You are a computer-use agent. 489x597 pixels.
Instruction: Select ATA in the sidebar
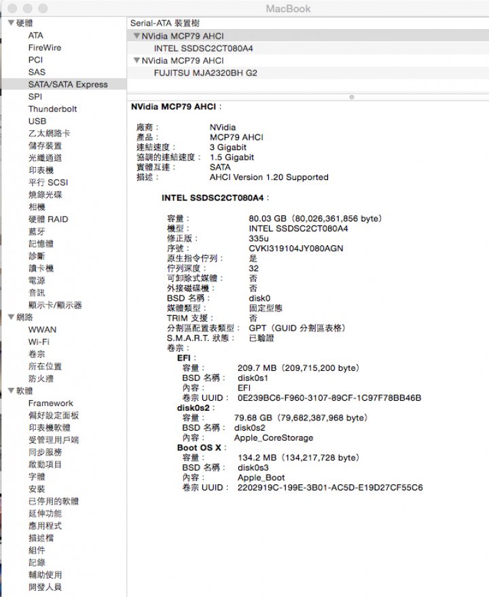point(36,35)
